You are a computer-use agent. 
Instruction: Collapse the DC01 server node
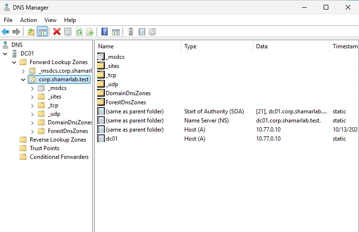(x=5, y=54)
